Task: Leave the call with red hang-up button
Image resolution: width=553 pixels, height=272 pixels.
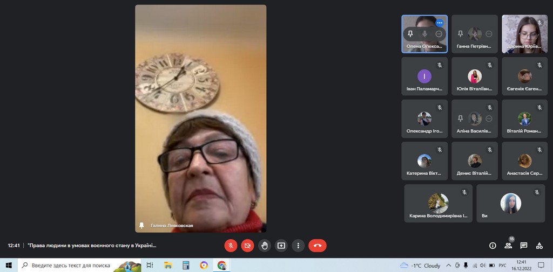Action: (x=318, y=246)
